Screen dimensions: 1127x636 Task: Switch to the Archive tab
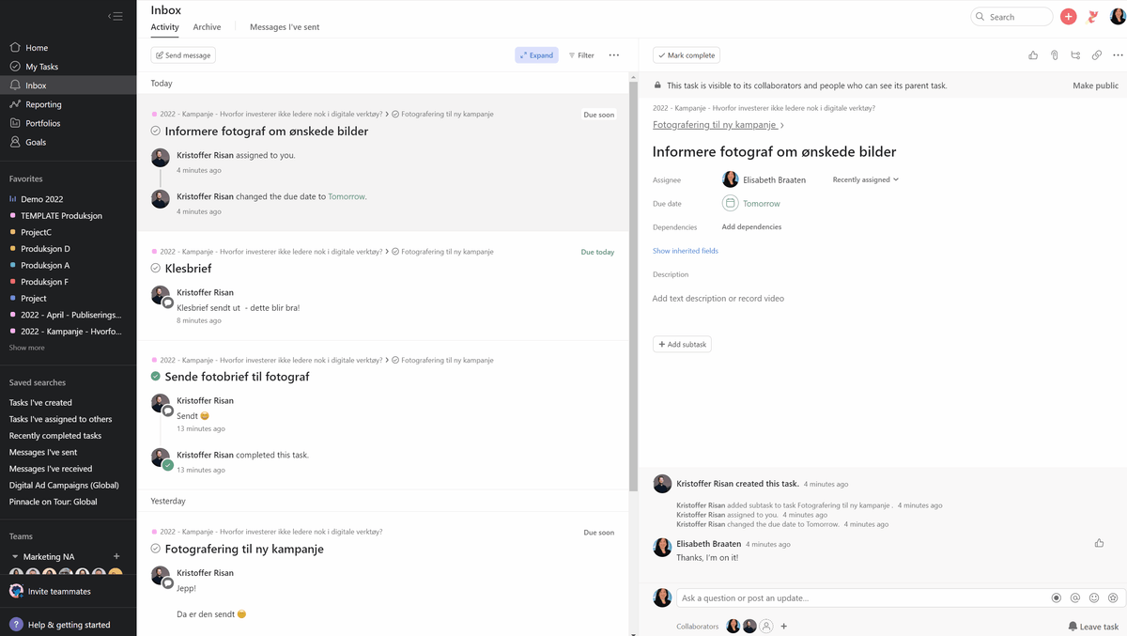coord(207,27)
